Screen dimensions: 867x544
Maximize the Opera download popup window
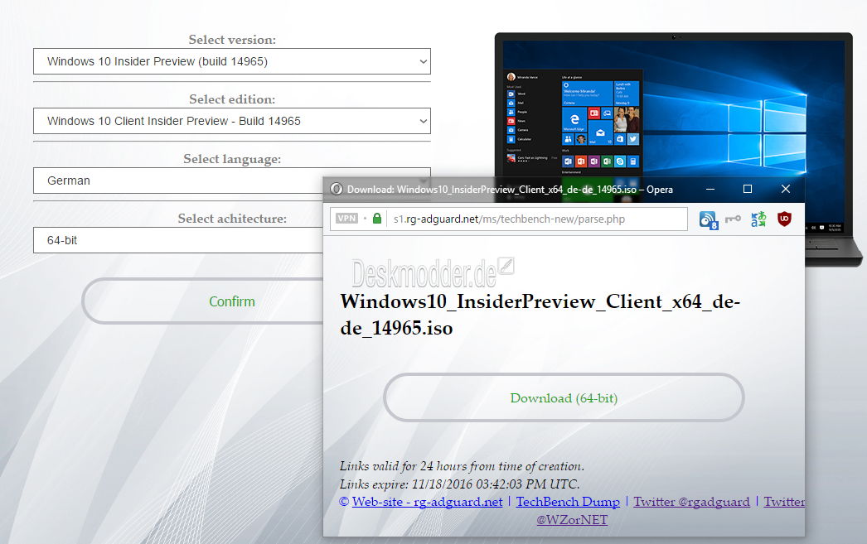coord(748,189)
